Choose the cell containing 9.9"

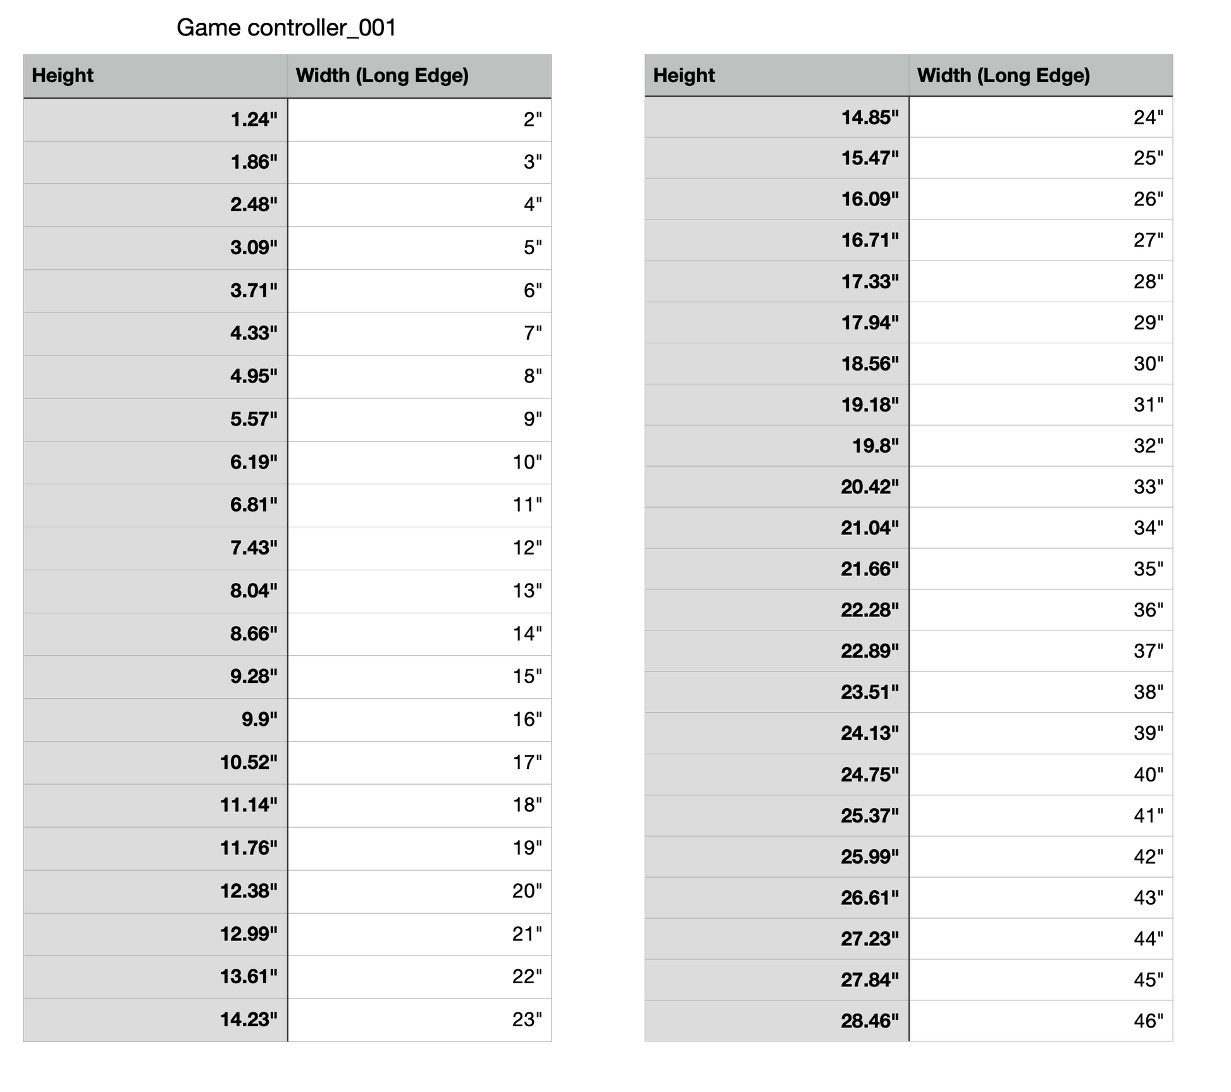pos(155,720)
